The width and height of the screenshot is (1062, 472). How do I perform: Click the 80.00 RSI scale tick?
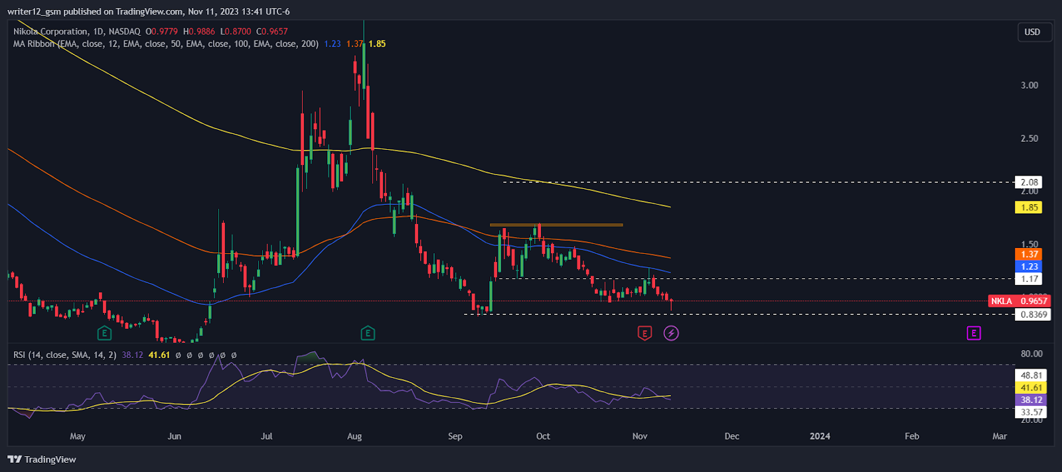point(1031,353)
